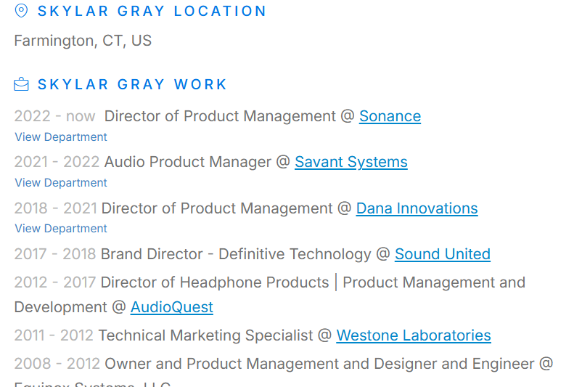
Task: Expand View Department under Dana Innovations role
Action: (x=61, y=229)
